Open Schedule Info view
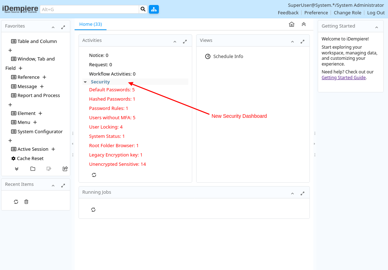388x270 pixels. 228,56
